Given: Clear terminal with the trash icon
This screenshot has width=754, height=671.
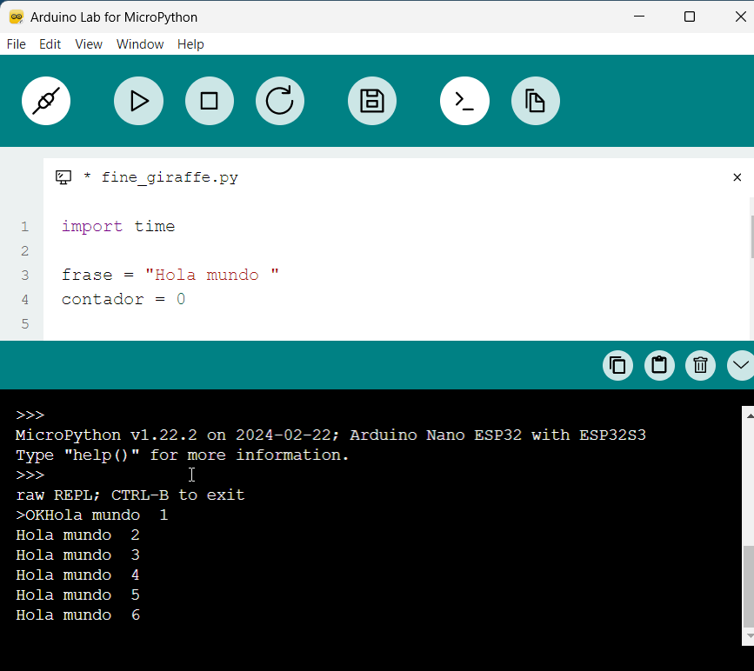Looking at the screenshot, I should pyautogui.click(x=701, y=365).
